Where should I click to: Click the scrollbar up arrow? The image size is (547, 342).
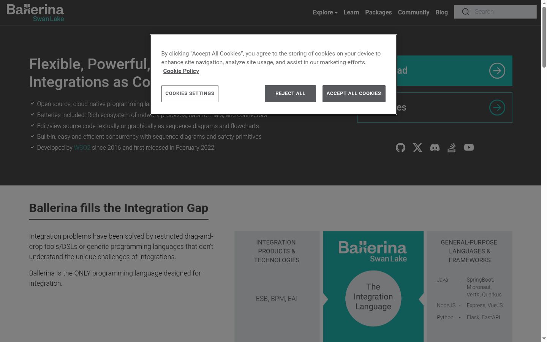(x=544, y=3)
